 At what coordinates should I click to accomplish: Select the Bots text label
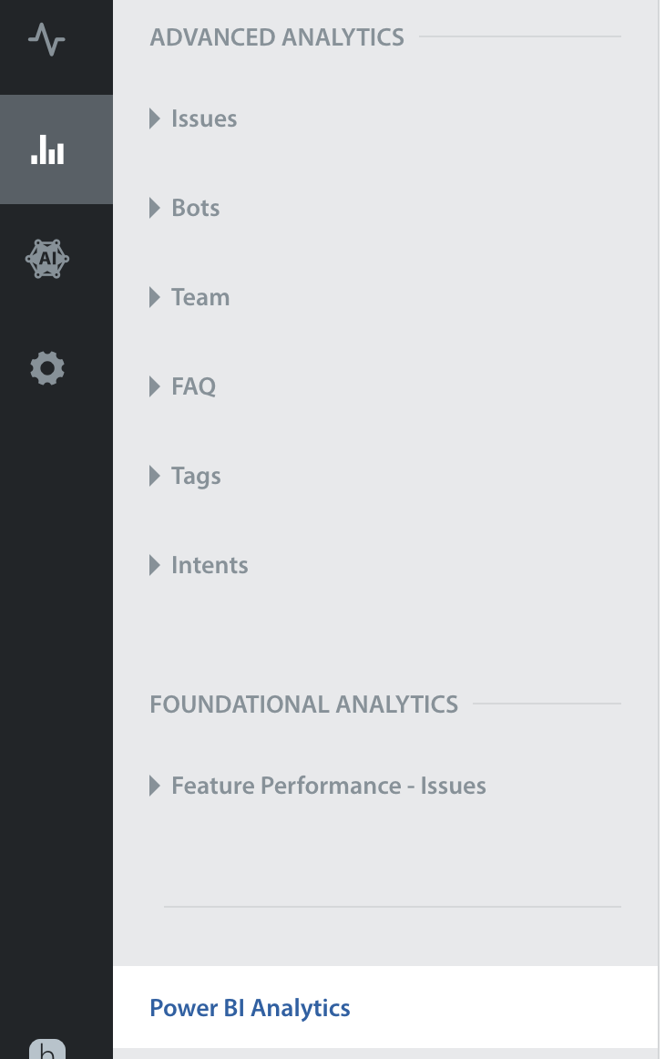pos(195,208)
